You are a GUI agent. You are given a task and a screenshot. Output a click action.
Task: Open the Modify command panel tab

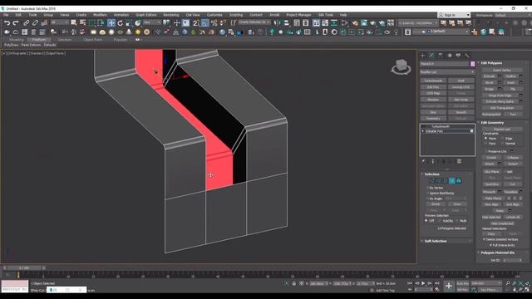click(431, 56)
